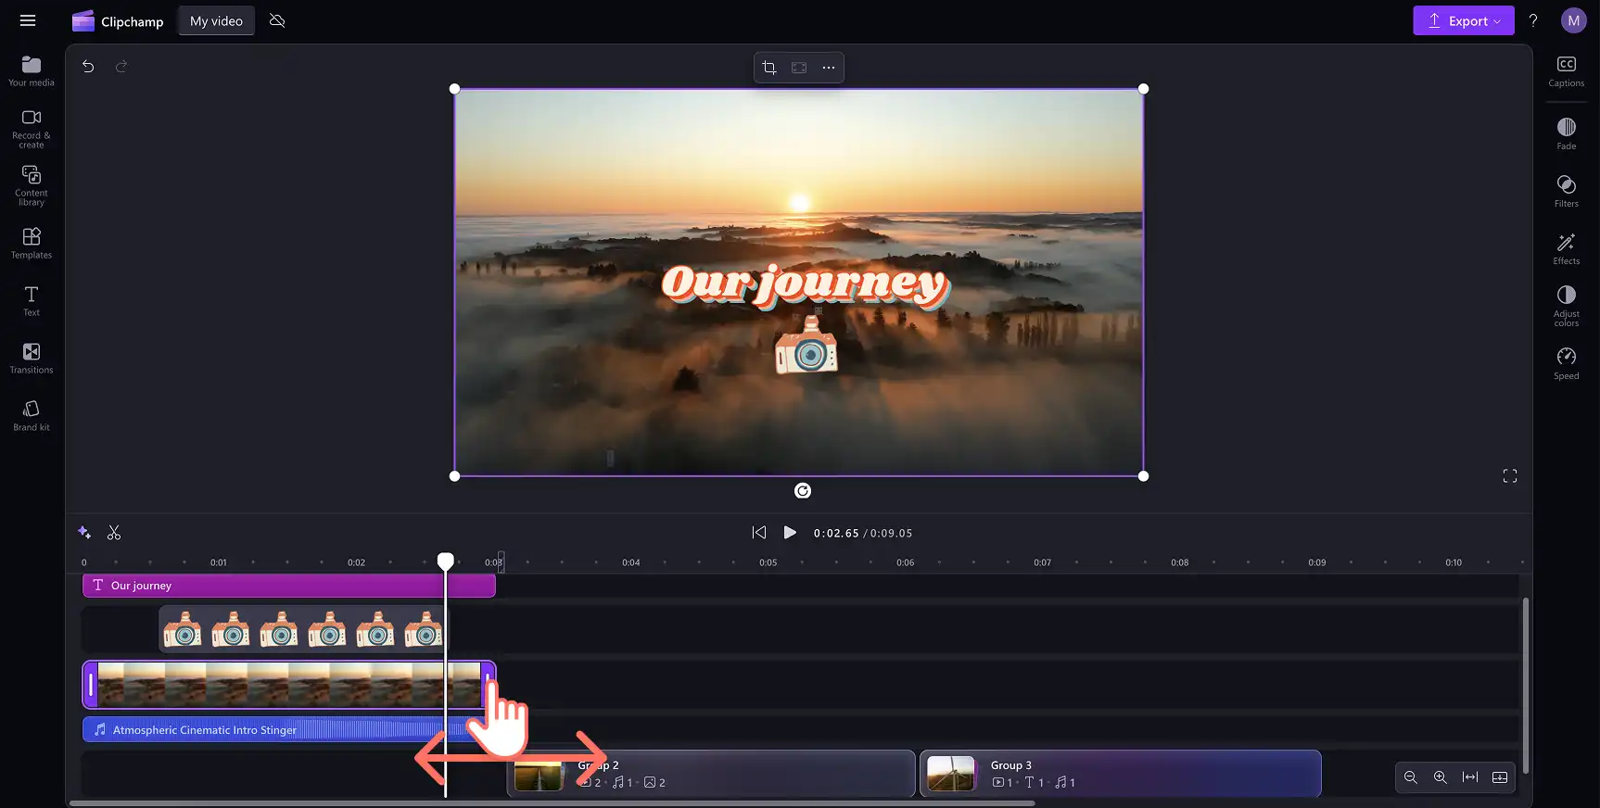Toggle fullscreen preview mode
Image resolution: width=1600 pixels, height=808 pixels.
click(1510, 476)
